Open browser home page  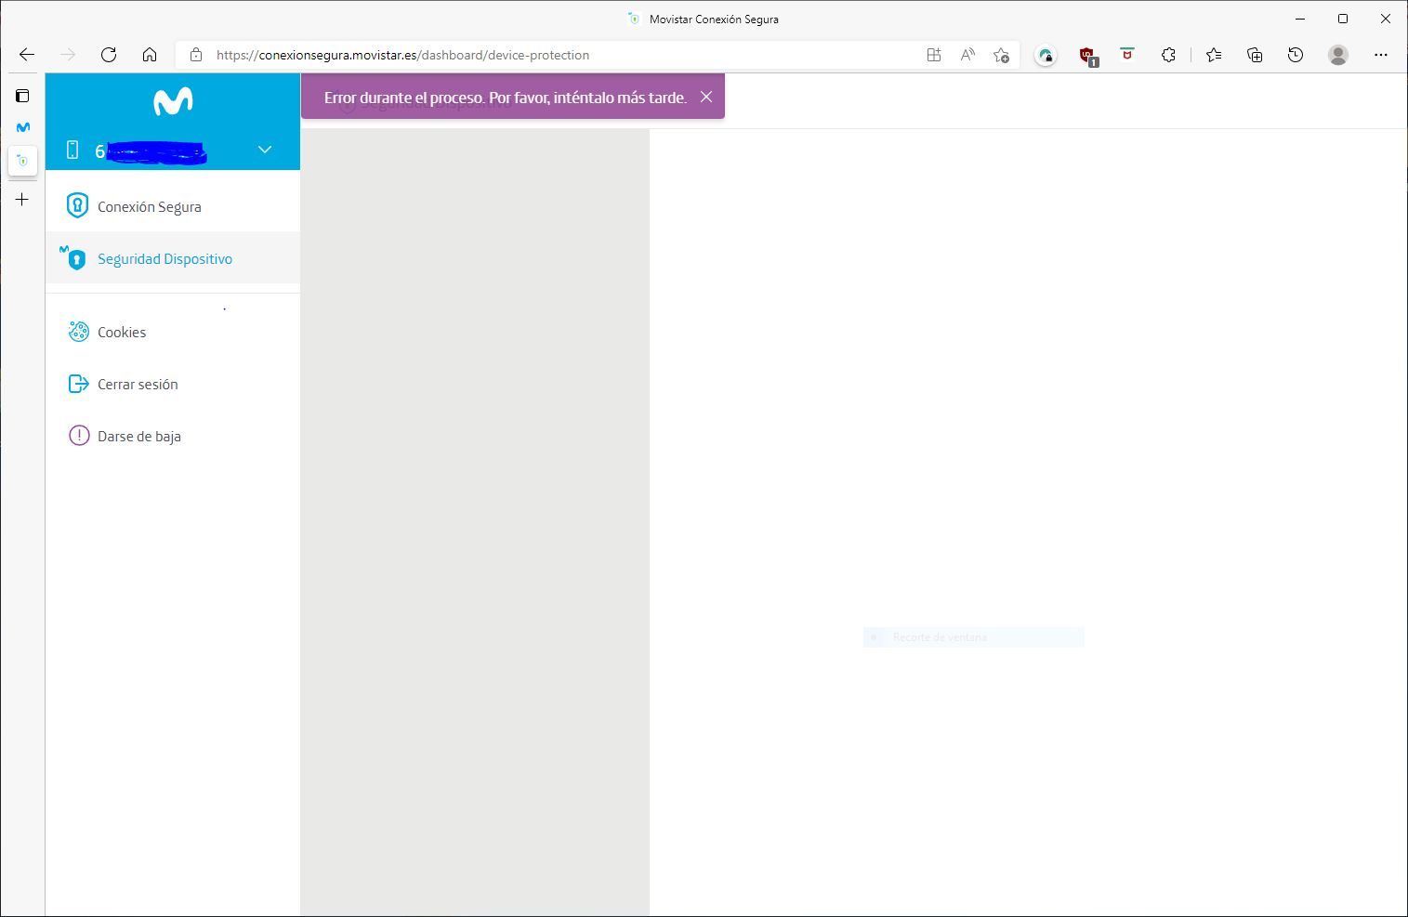(x=150, y=55)
